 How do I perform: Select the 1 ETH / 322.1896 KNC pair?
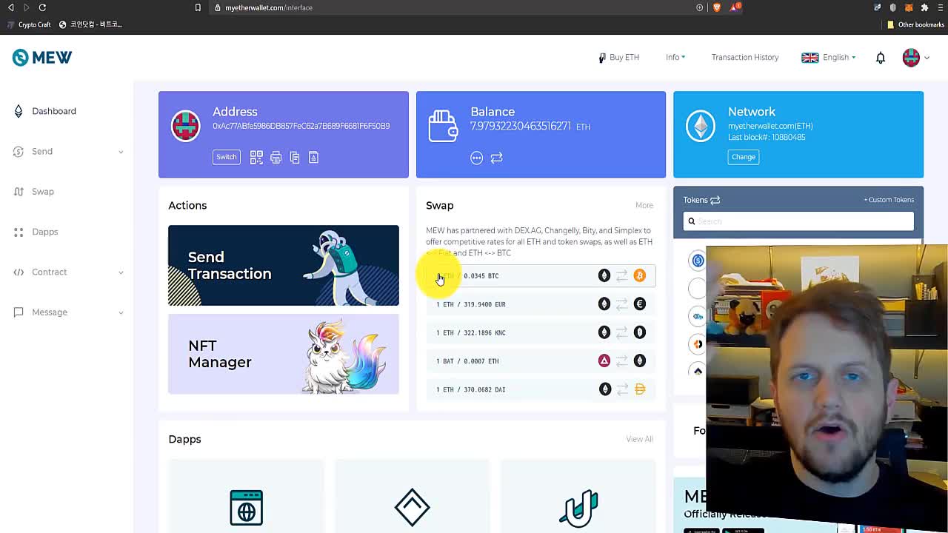coord(541,332)
